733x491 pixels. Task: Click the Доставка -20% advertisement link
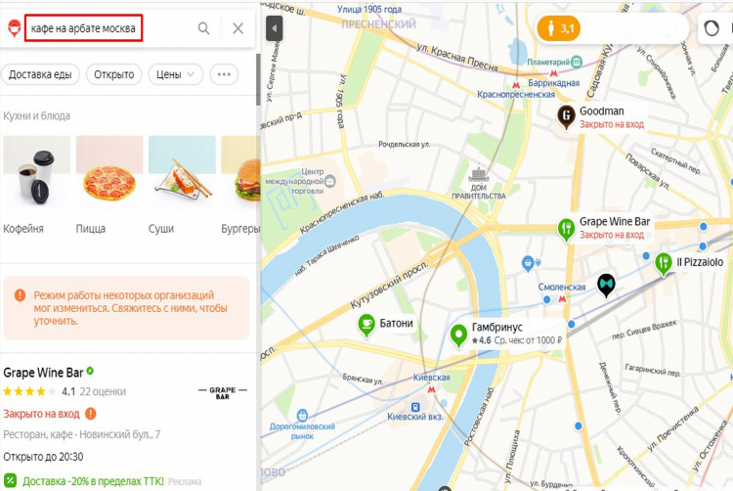[x=93, y=481]
